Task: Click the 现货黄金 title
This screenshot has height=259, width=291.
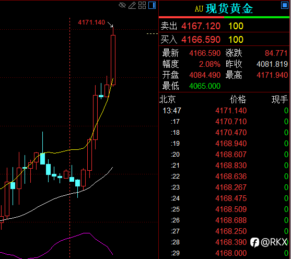Action: click(229, 8)
